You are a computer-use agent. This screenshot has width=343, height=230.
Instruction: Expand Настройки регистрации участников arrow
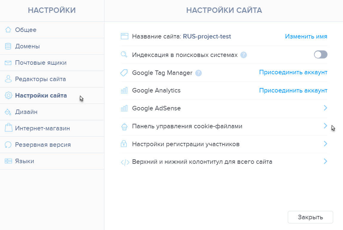click(325, 144)
